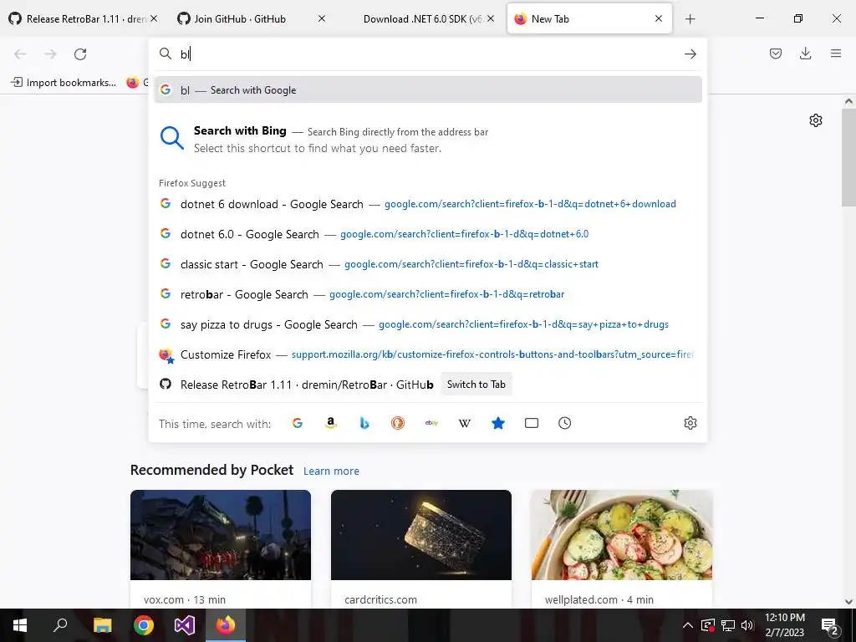Open Firefox application menu (hamburger)
856x642 pixels.
tap(836, 53)
